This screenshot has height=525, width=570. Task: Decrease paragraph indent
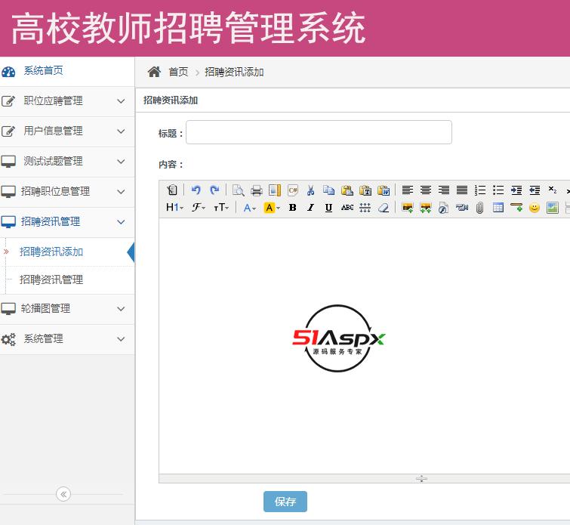point(535,190)
